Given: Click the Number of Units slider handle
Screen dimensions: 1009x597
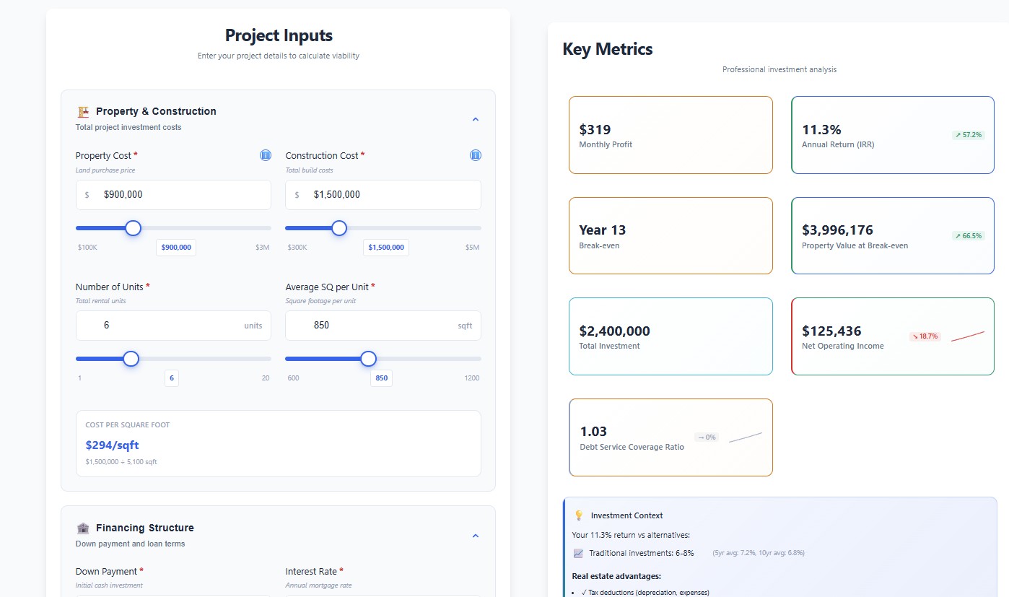Looking at the screenshot, I should (131, 359).
